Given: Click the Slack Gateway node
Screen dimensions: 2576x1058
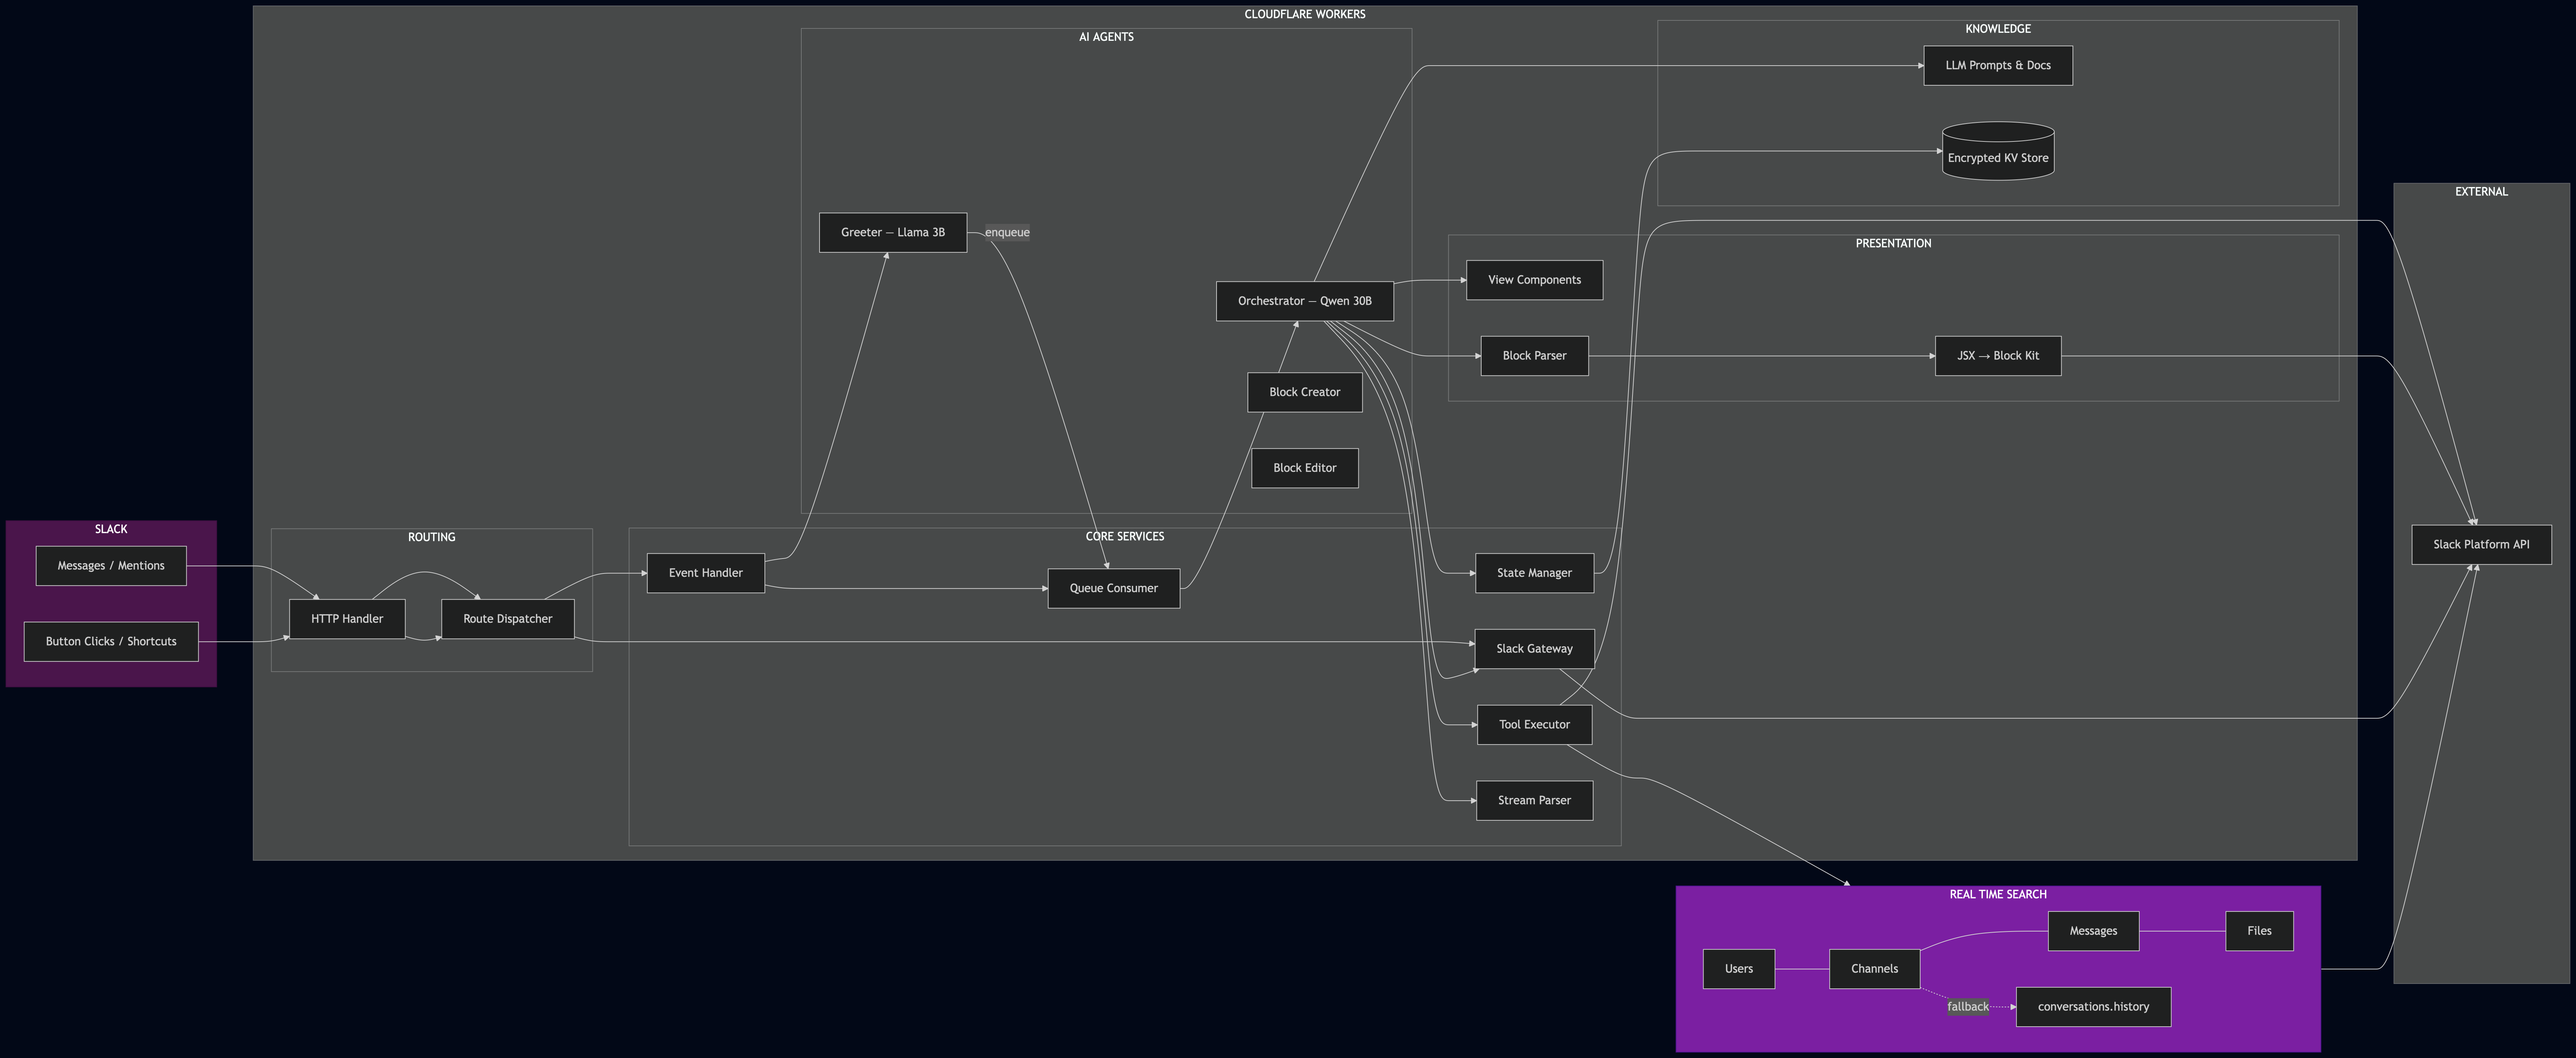Looking at the screenshot, I should (1535, 649).
